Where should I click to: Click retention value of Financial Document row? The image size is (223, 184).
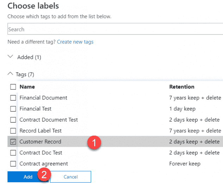[x=195, y=98]
